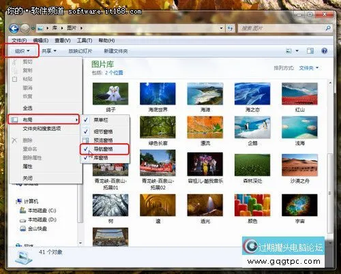The image size is (341, 274).
Task: Open dropdown arrow next to view icon
Action: (297, 51)
